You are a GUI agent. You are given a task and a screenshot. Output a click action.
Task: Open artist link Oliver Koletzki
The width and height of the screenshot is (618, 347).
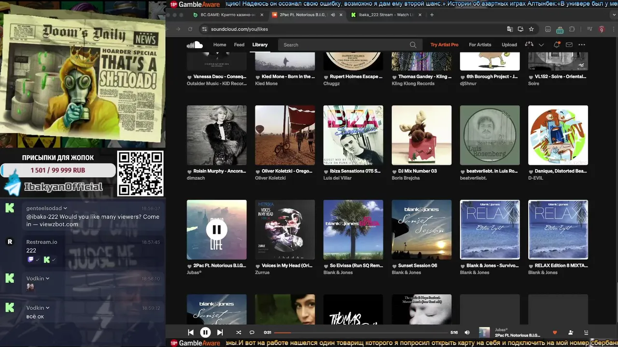pos(270,178)
